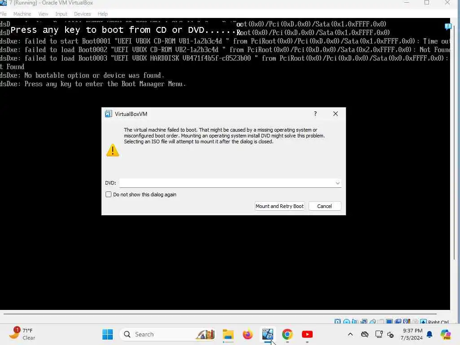Click the network adapter status icon

364,322
